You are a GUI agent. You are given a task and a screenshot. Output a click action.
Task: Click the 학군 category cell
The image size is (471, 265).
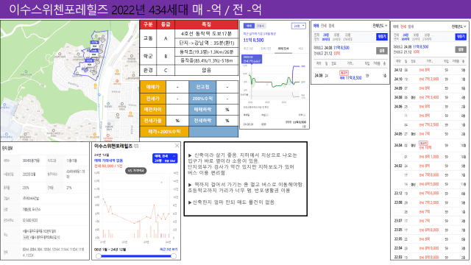click(148, 56)
